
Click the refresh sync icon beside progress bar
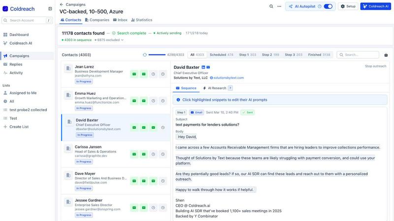144,55
